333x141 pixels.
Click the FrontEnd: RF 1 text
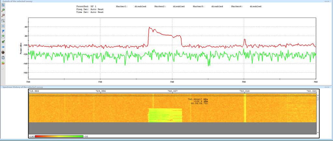[86, 6]
